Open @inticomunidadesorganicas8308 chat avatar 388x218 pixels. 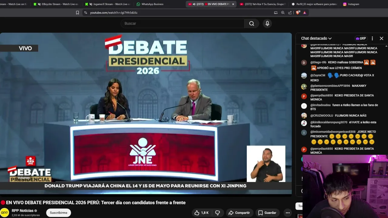[x=304, y=133]
